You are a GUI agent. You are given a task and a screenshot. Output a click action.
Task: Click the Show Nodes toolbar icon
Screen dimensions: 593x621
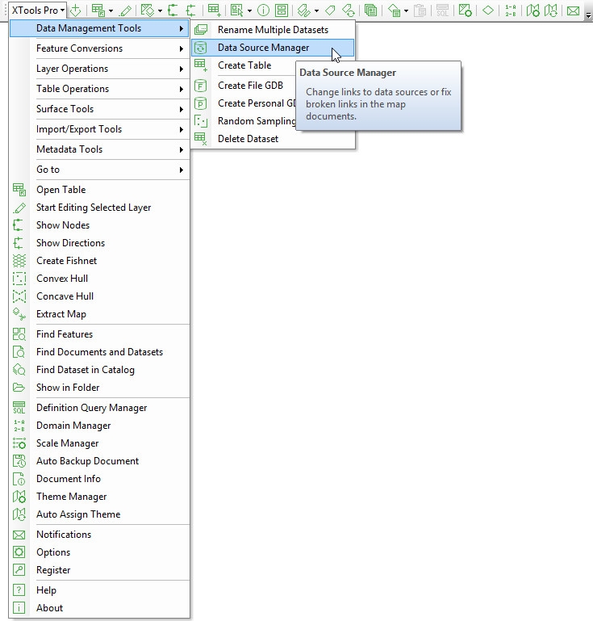(x=173, y=10)
